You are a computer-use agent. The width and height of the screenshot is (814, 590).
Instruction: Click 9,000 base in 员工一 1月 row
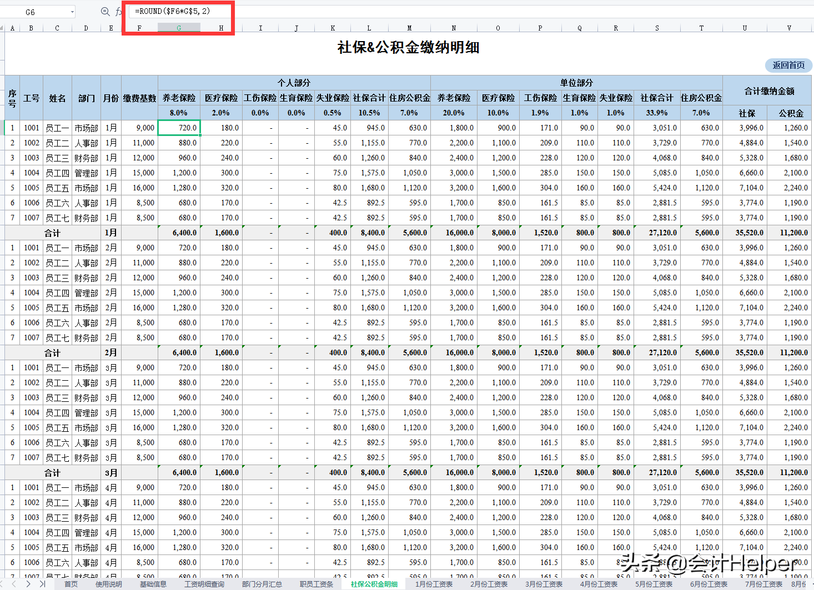point(139,128)
